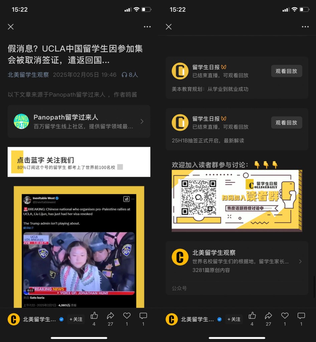Screen dimensions: 316x342
Task: Tap the 3281篇原创内容 count text
Action: coord(211,270)
